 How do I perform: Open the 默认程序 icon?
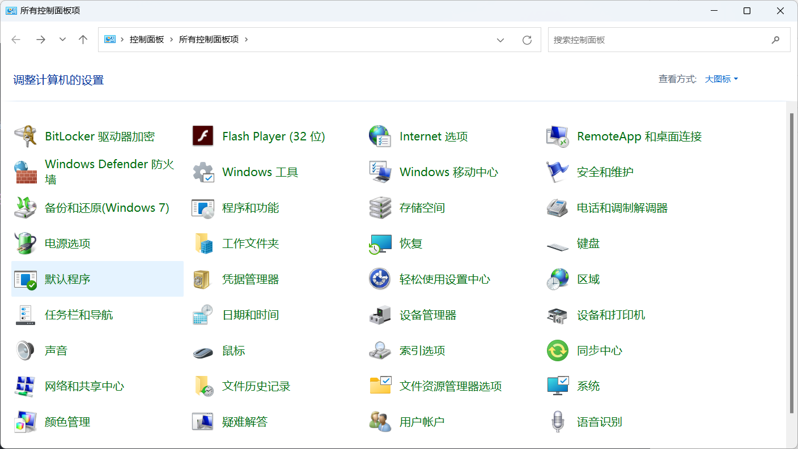[26, 279]
